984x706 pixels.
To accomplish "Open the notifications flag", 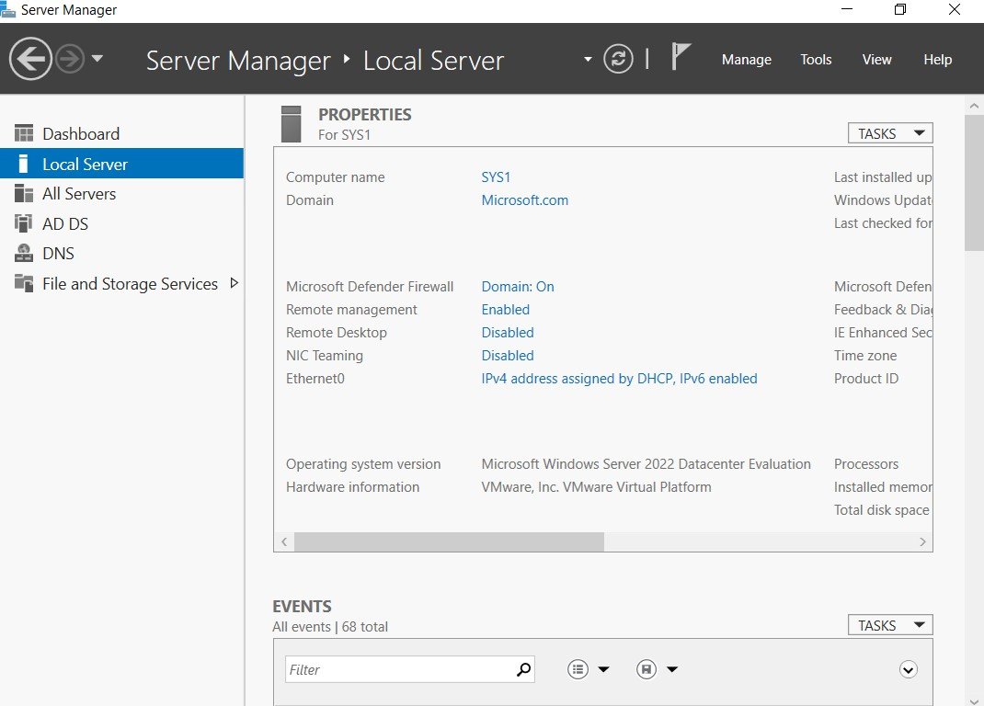I will tap(681, 56).
